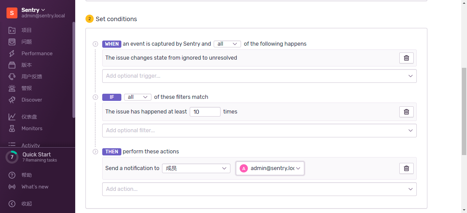Open the admin@sentry.local member dropdown
The width and height of the screenshot is (467, 213).
tap(270, 168)
